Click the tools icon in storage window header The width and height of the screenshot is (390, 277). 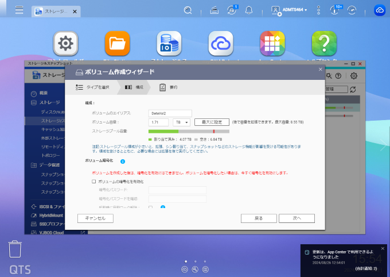coord(329,76)
